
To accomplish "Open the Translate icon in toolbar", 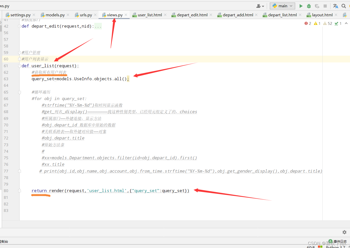I will pyautogui.click(x=335, y=6).
